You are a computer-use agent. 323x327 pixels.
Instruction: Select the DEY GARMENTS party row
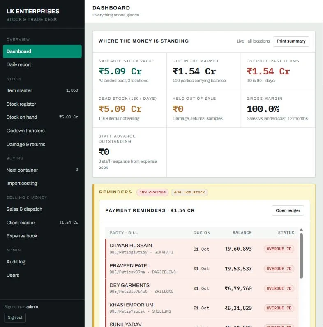(202, 288)
